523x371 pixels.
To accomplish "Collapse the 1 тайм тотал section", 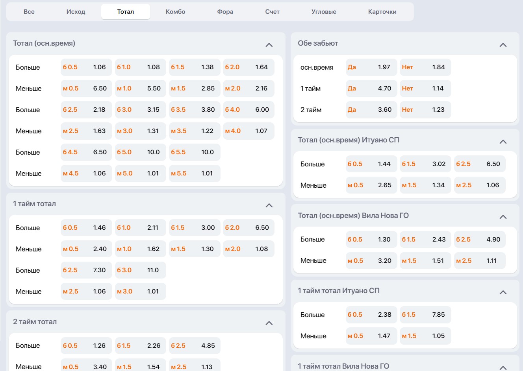I will 269,205.
